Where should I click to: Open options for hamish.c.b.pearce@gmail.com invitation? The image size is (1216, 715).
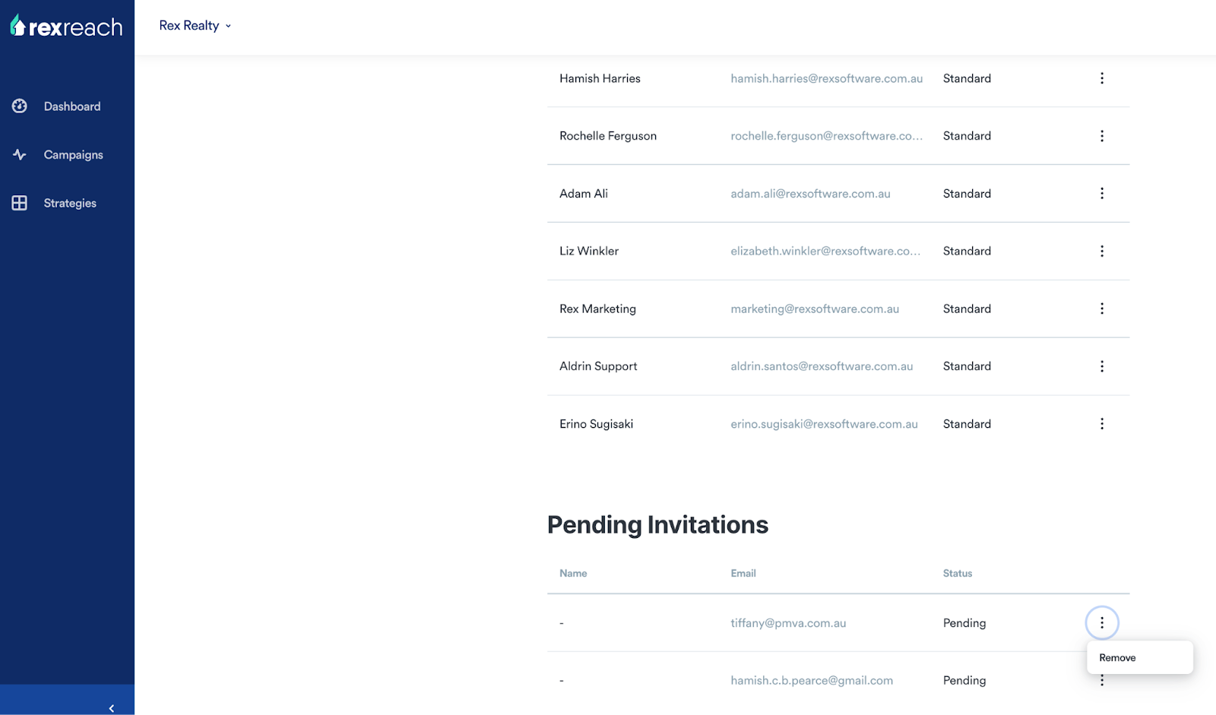tap(1102, 681)
